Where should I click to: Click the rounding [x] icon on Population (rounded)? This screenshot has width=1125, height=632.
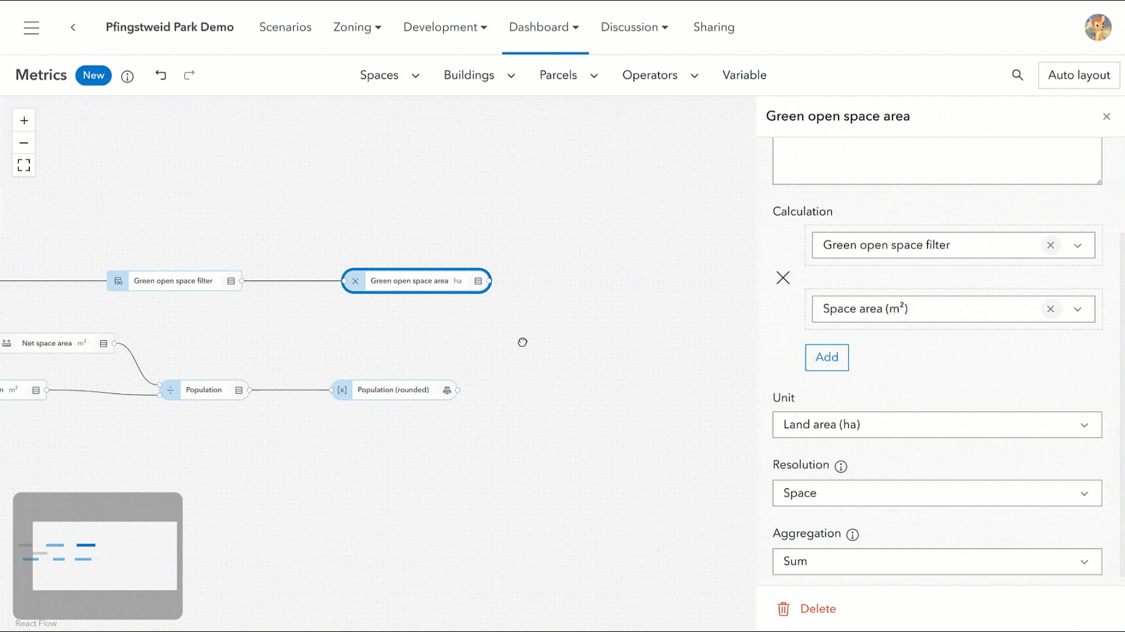tap(342, 389)
